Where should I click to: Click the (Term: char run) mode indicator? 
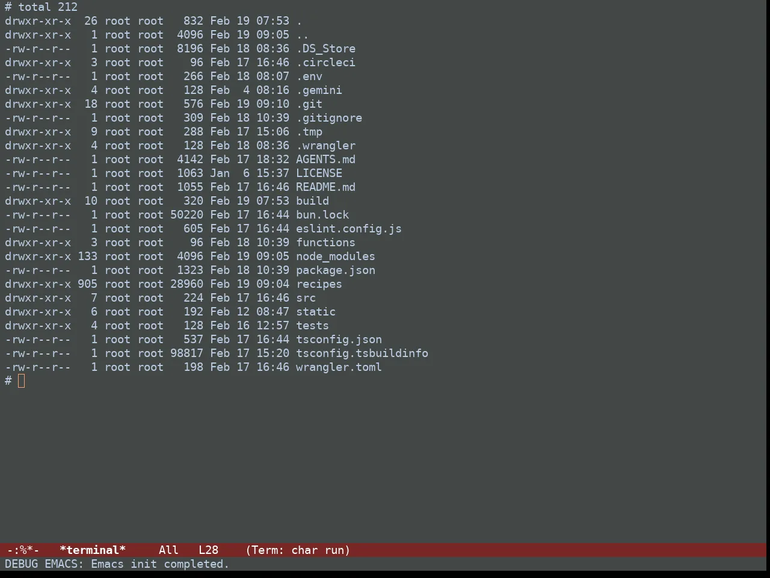click(x=298, y=550)
